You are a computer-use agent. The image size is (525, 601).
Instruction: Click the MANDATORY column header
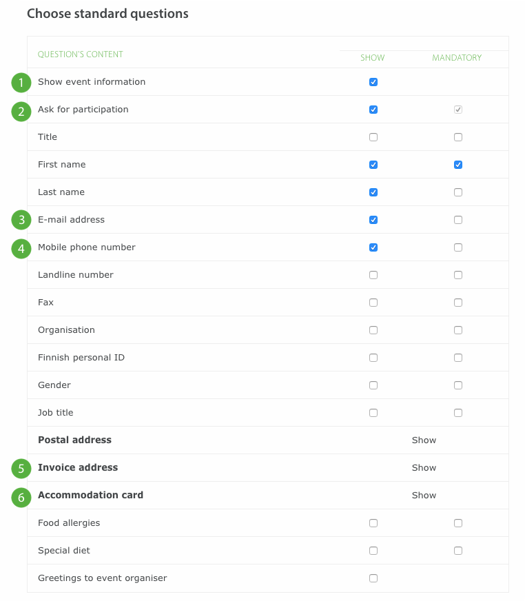click(x=457, y=58)
